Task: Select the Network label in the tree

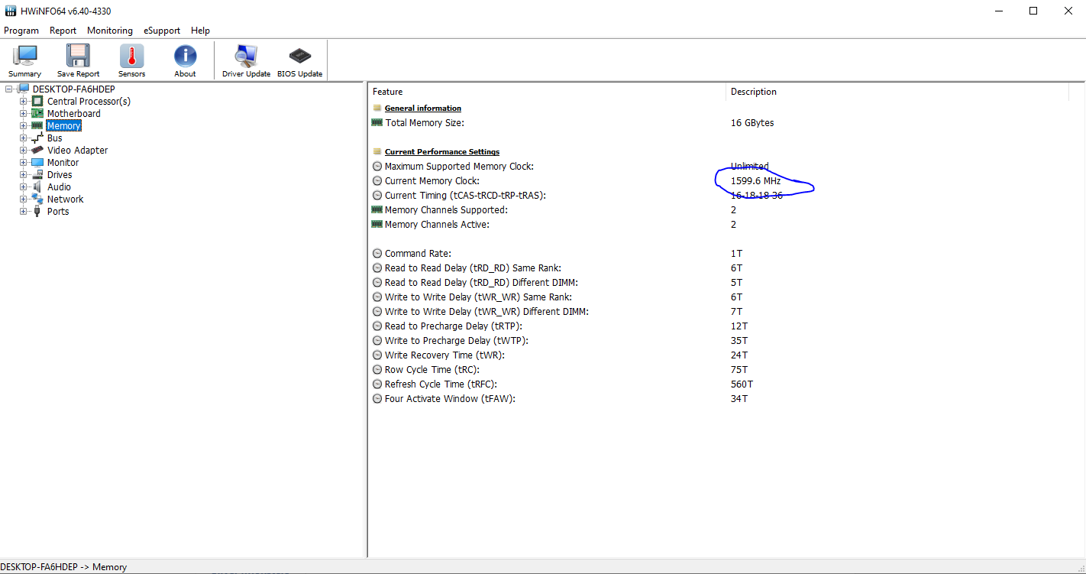Action: (x=65, y=199)
